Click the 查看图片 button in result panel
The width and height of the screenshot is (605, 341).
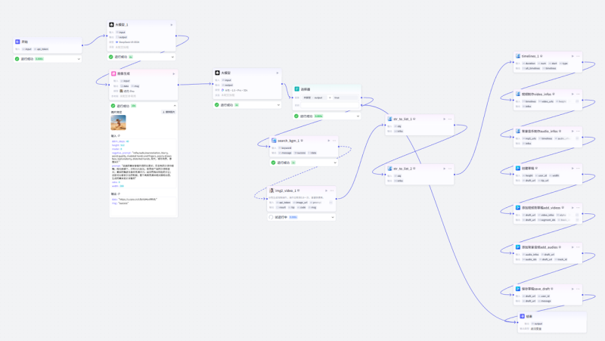coord(169,112)
